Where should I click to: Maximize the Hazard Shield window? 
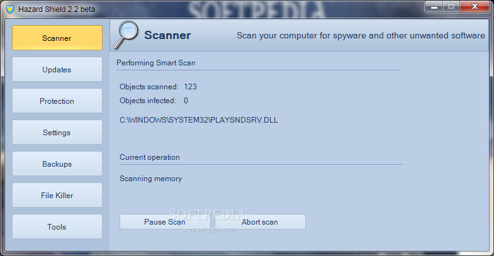pyautogui.click(x=451, y=7)
